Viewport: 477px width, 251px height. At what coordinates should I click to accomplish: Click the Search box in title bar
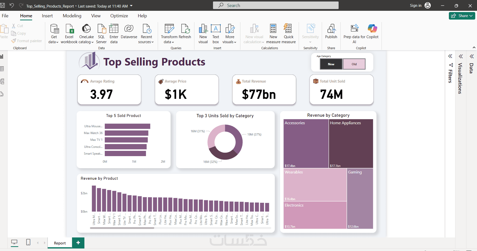[276, 5]
